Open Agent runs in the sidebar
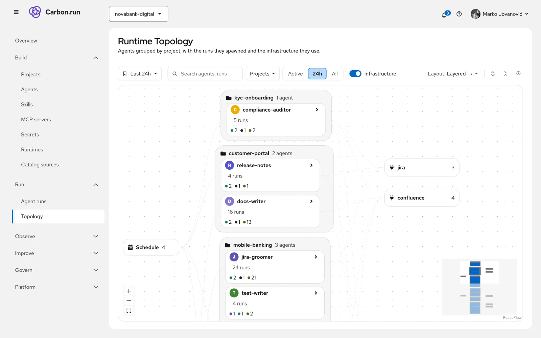This screenshot has width=541, height=338. coord(34,201)
